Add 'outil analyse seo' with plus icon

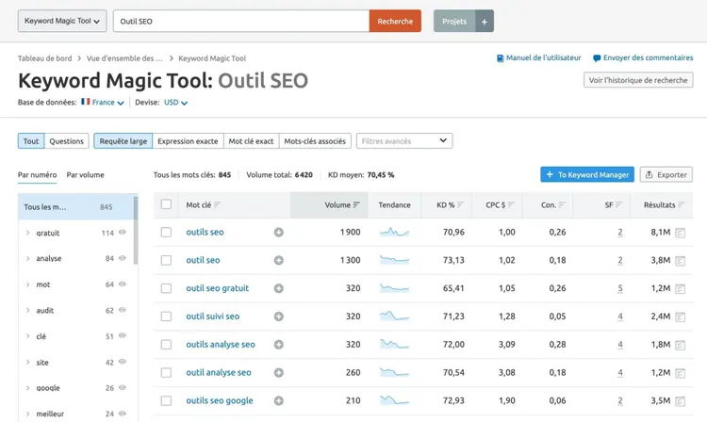pyautogui.click(x=279, y=372)
